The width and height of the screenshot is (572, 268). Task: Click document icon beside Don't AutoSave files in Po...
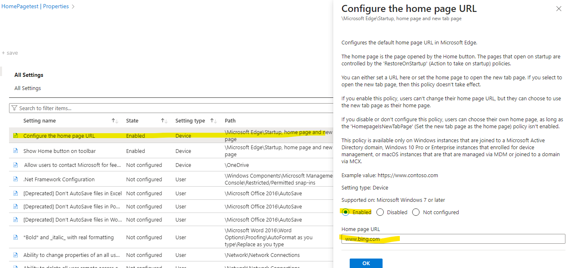click(16, 206)
